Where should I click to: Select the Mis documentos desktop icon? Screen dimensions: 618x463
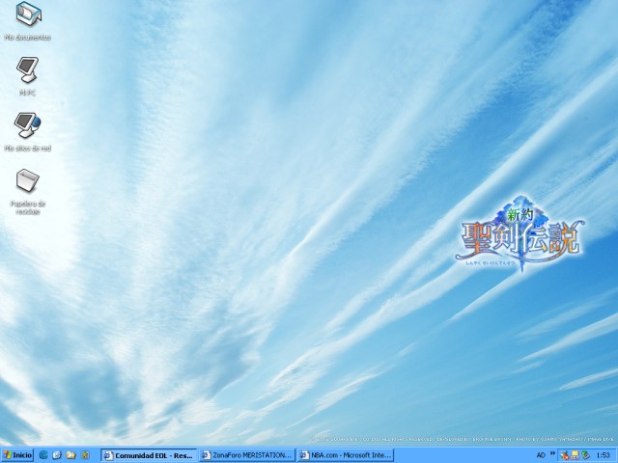coord(28,20)
